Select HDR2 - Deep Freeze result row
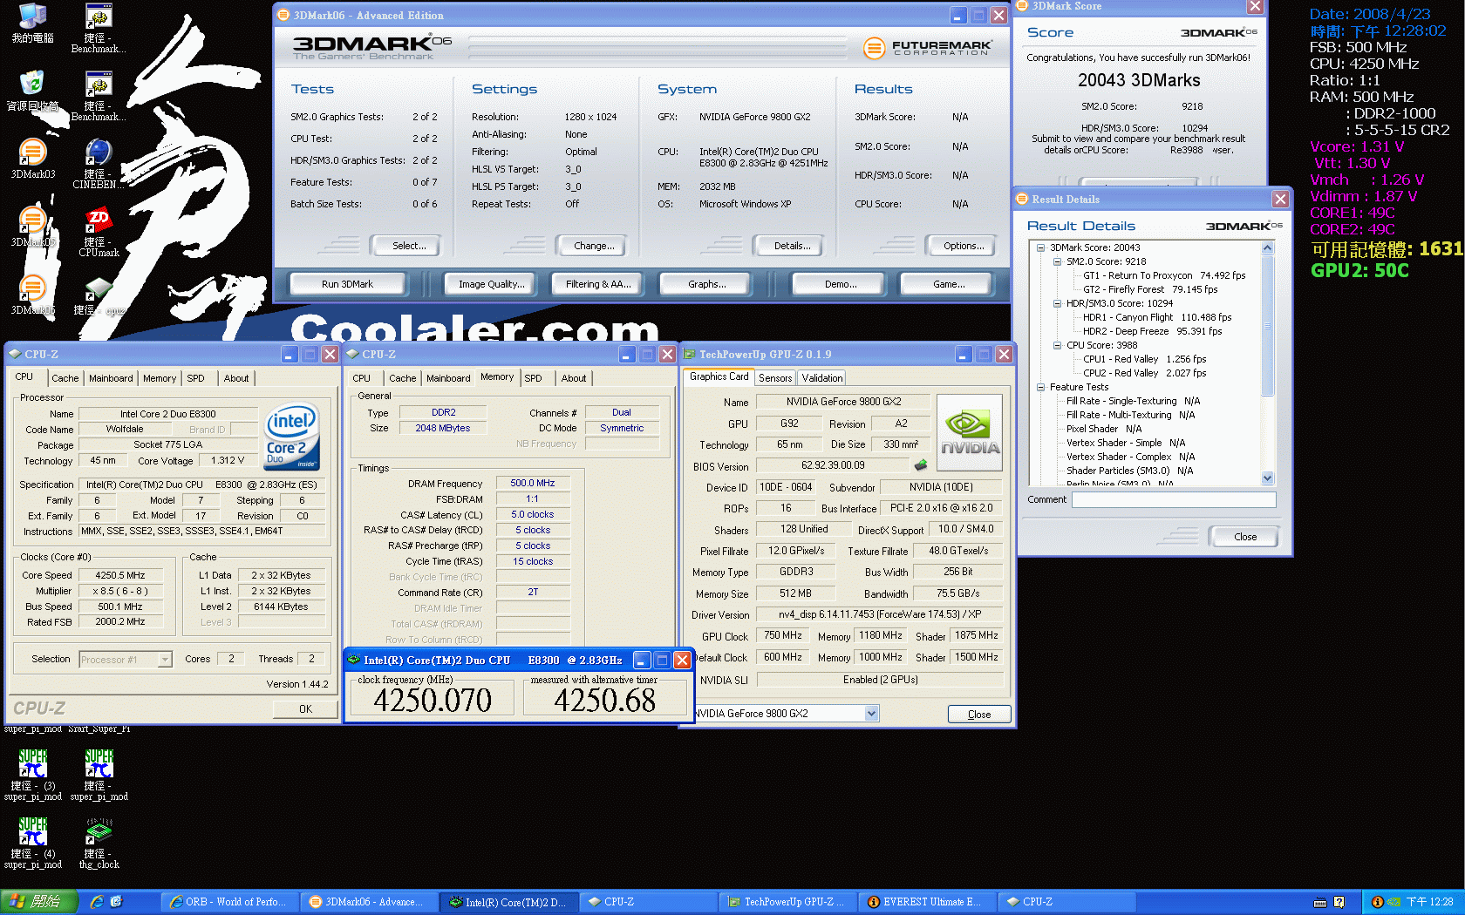 click(1152, 331)
